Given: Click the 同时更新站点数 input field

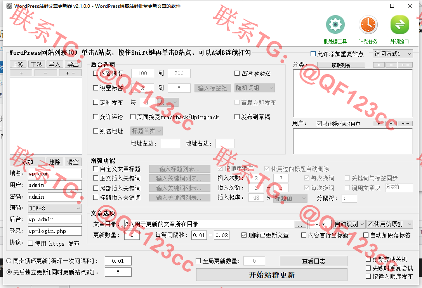Looking at the screenshot, I should point(118,272).
